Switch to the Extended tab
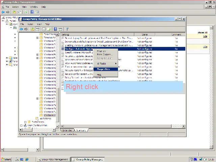Screen dimensions: 216x162 (x=67, y=130)
